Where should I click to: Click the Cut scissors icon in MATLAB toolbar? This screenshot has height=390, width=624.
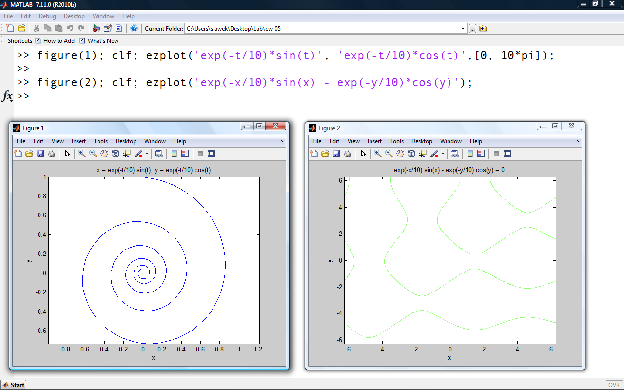(x=37, y=29)
